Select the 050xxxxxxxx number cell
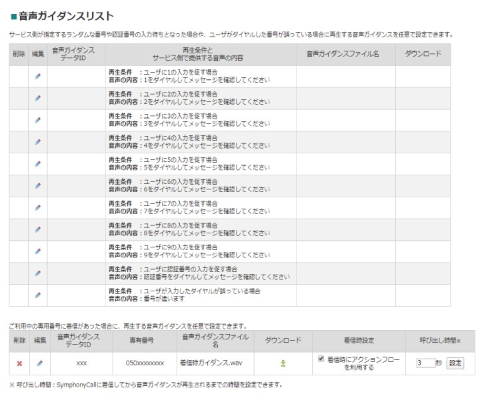 [x=145, y=363]
